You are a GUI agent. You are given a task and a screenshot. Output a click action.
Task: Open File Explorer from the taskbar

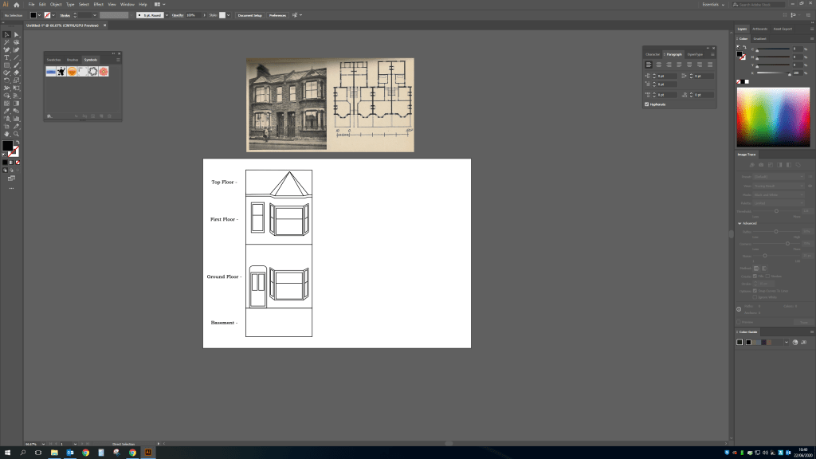point(54,452)
